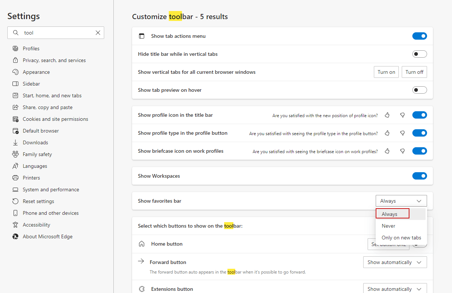Open the Show favorites bar dropdown
This screenshot has width=452, height=293.
coord(401,201)
